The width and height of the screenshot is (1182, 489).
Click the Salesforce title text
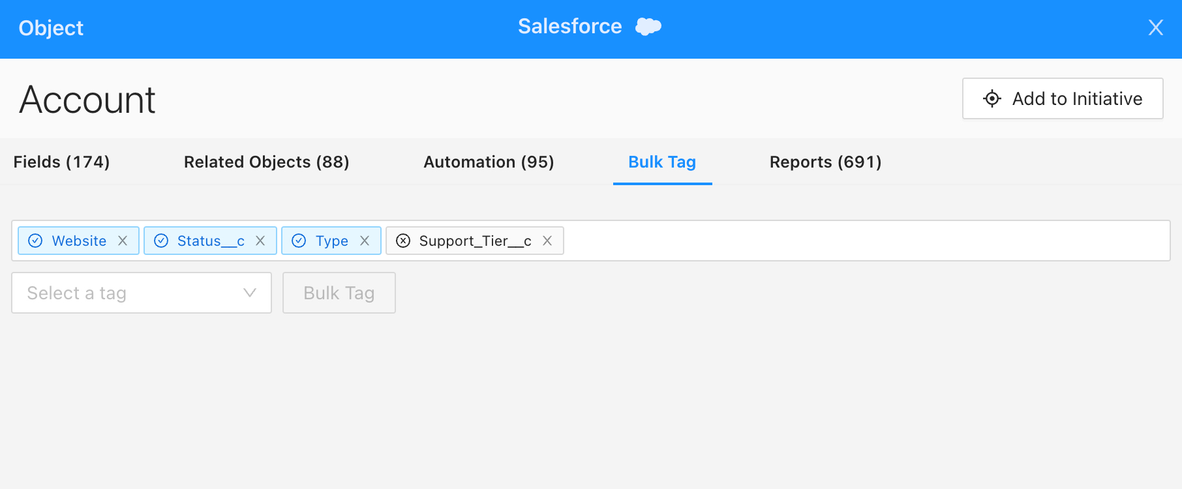tap(569, 26)
